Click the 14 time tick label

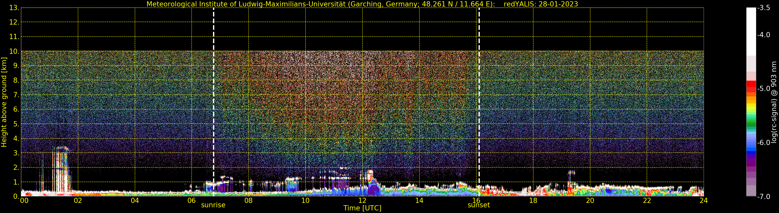tap(419, 201)
